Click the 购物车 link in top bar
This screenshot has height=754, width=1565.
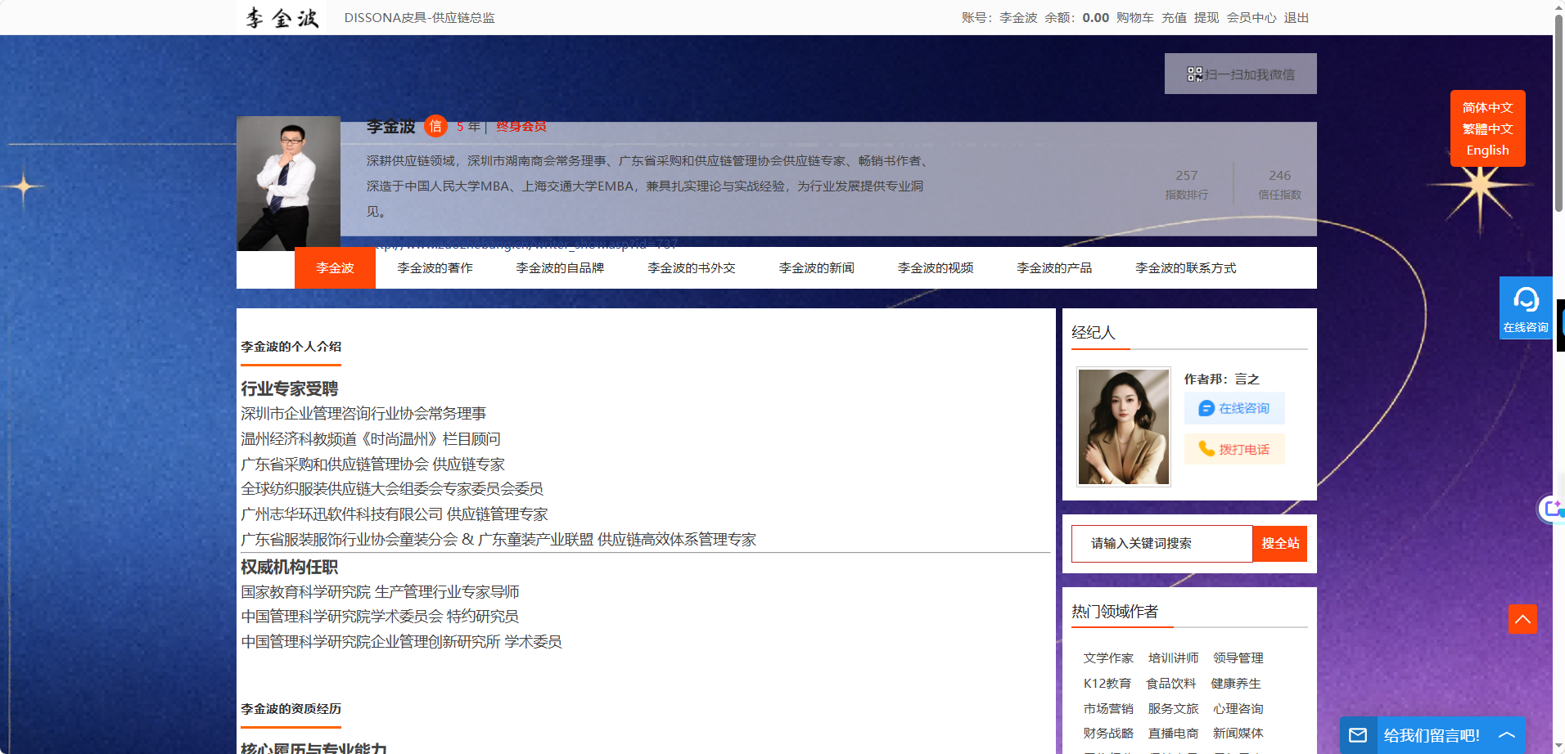(x=1134, y=18)
